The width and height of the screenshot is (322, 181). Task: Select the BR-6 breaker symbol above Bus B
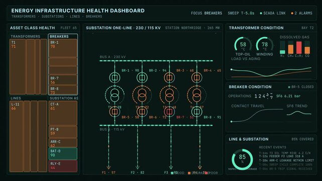[x=142, y=112]
